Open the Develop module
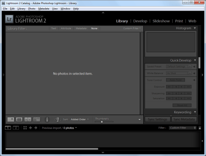This screenshot has height=156, width=206. point(140,21)
